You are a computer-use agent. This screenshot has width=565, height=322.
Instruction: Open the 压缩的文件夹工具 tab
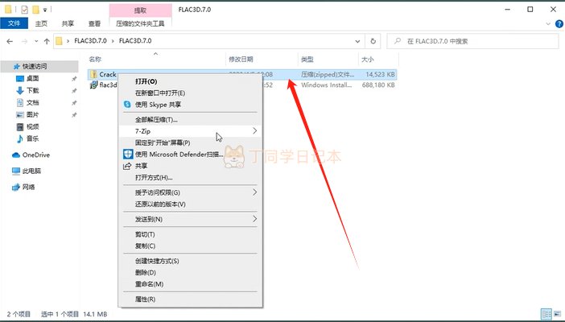tap(140, 23)
